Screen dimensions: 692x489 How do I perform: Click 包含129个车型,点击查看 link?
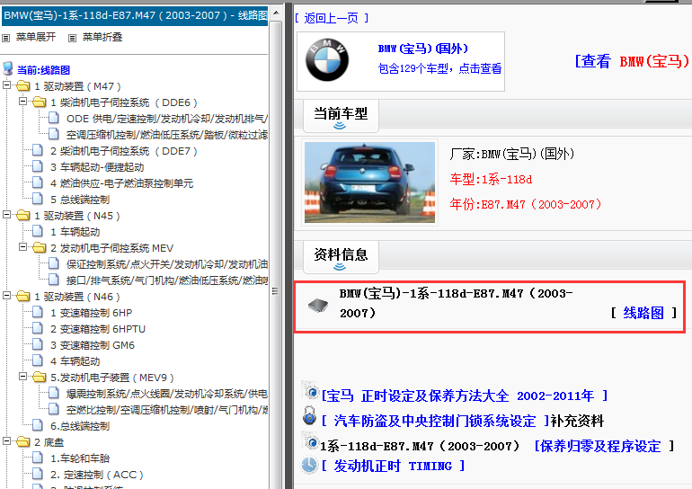coord(439,68)
